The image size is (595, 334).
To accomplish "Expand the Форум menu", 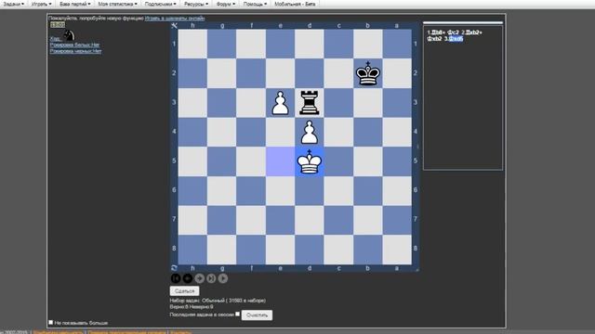I will 226,4.
